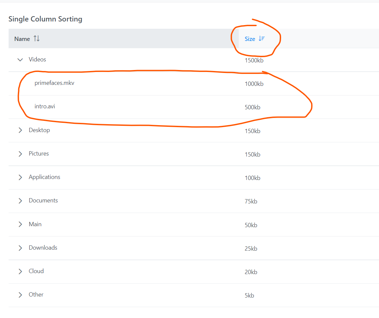
Task: Click the Size column header label
Action: click(x=250, y=39)
